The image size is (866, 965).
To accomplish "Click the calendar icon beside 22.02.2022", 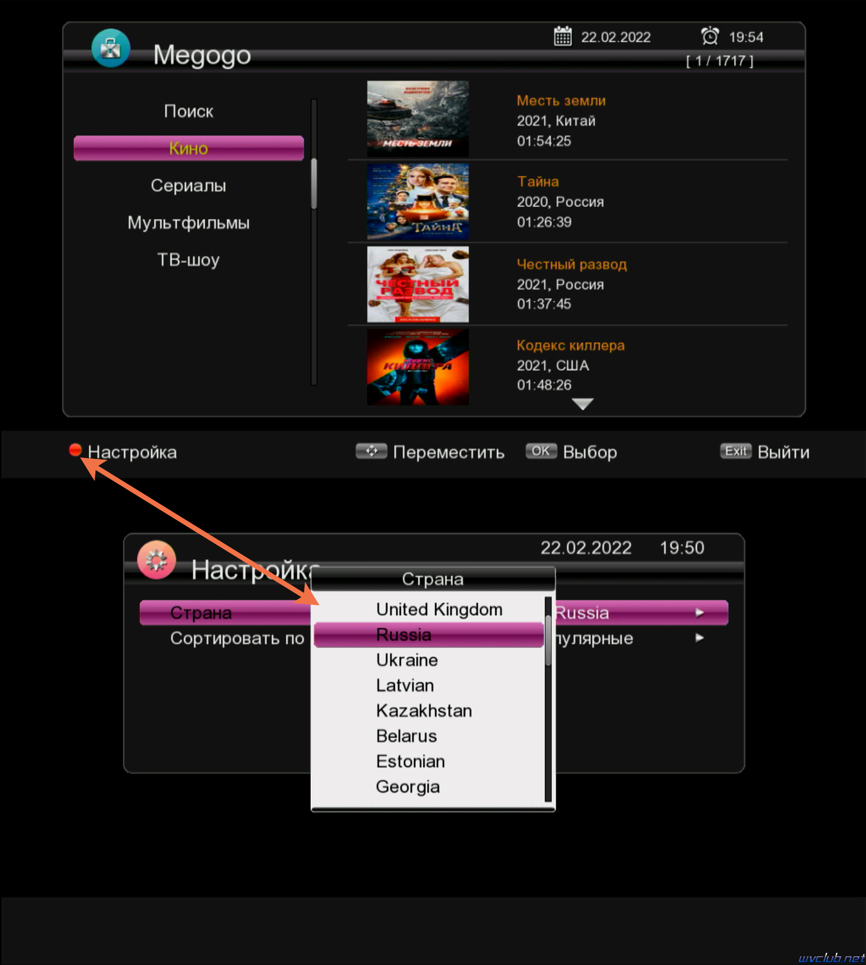I will [563, 37].
